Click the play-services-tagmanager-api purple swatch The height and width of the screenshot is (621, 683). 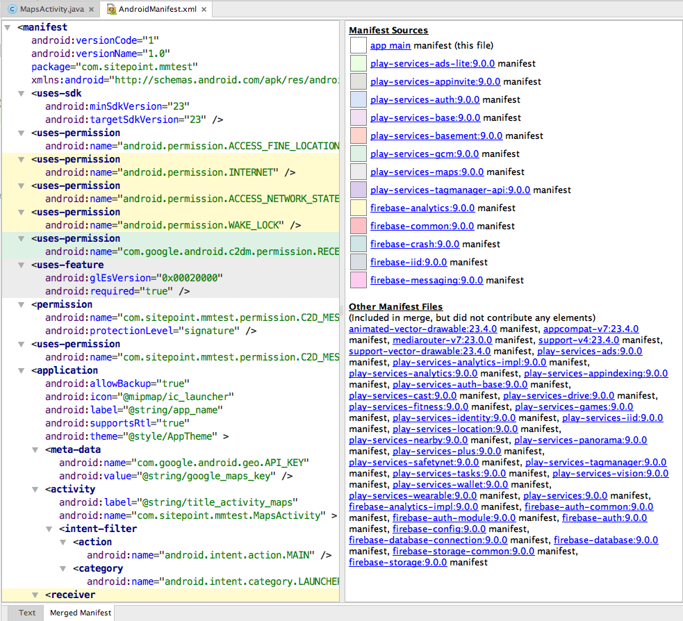(358, 190)
